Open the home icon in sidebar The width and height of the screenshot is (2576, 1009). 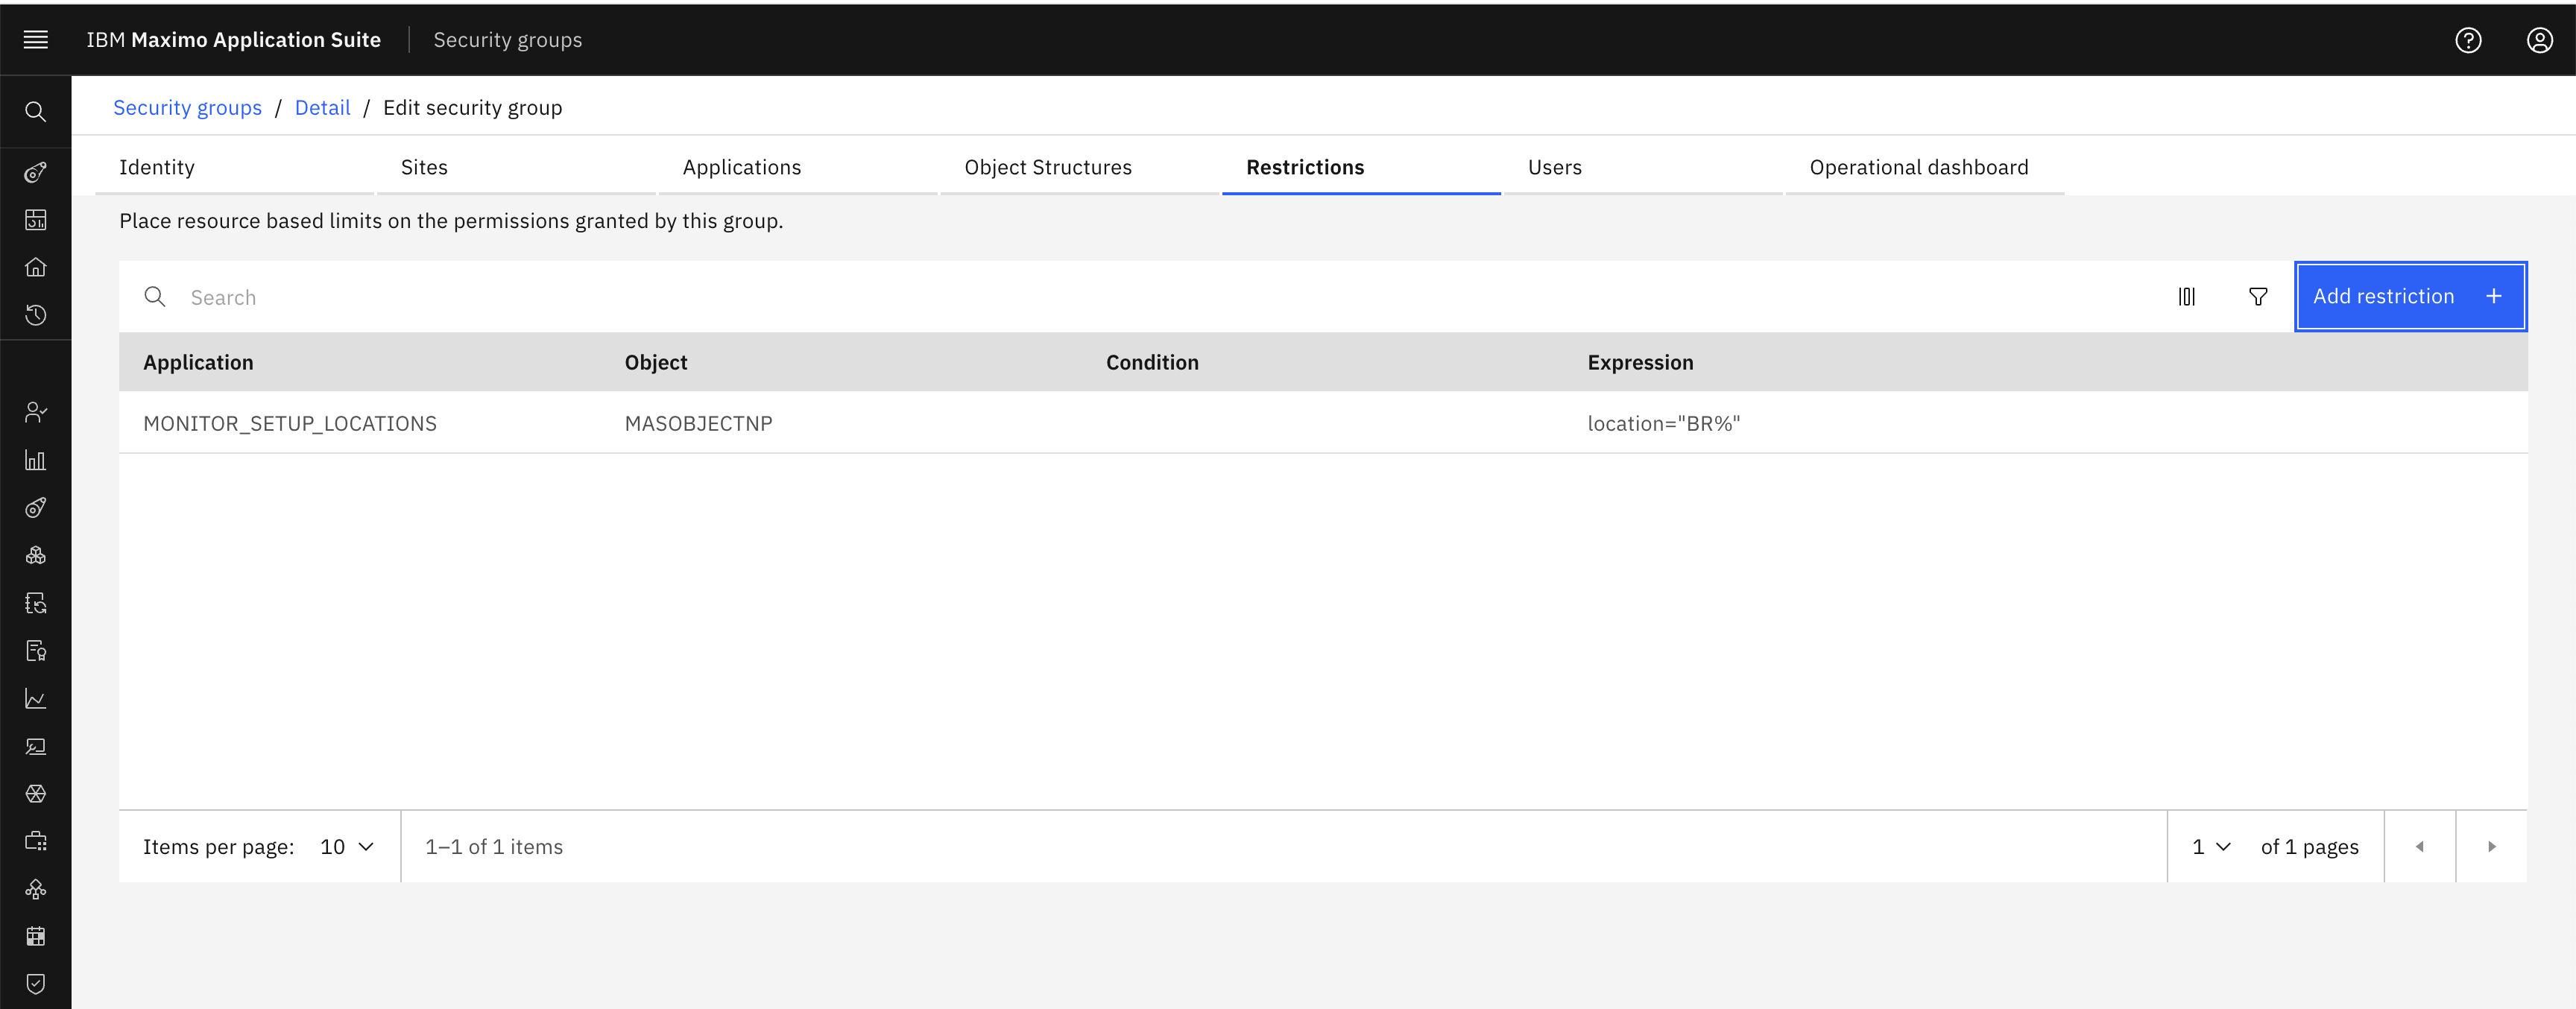(36, 267)
